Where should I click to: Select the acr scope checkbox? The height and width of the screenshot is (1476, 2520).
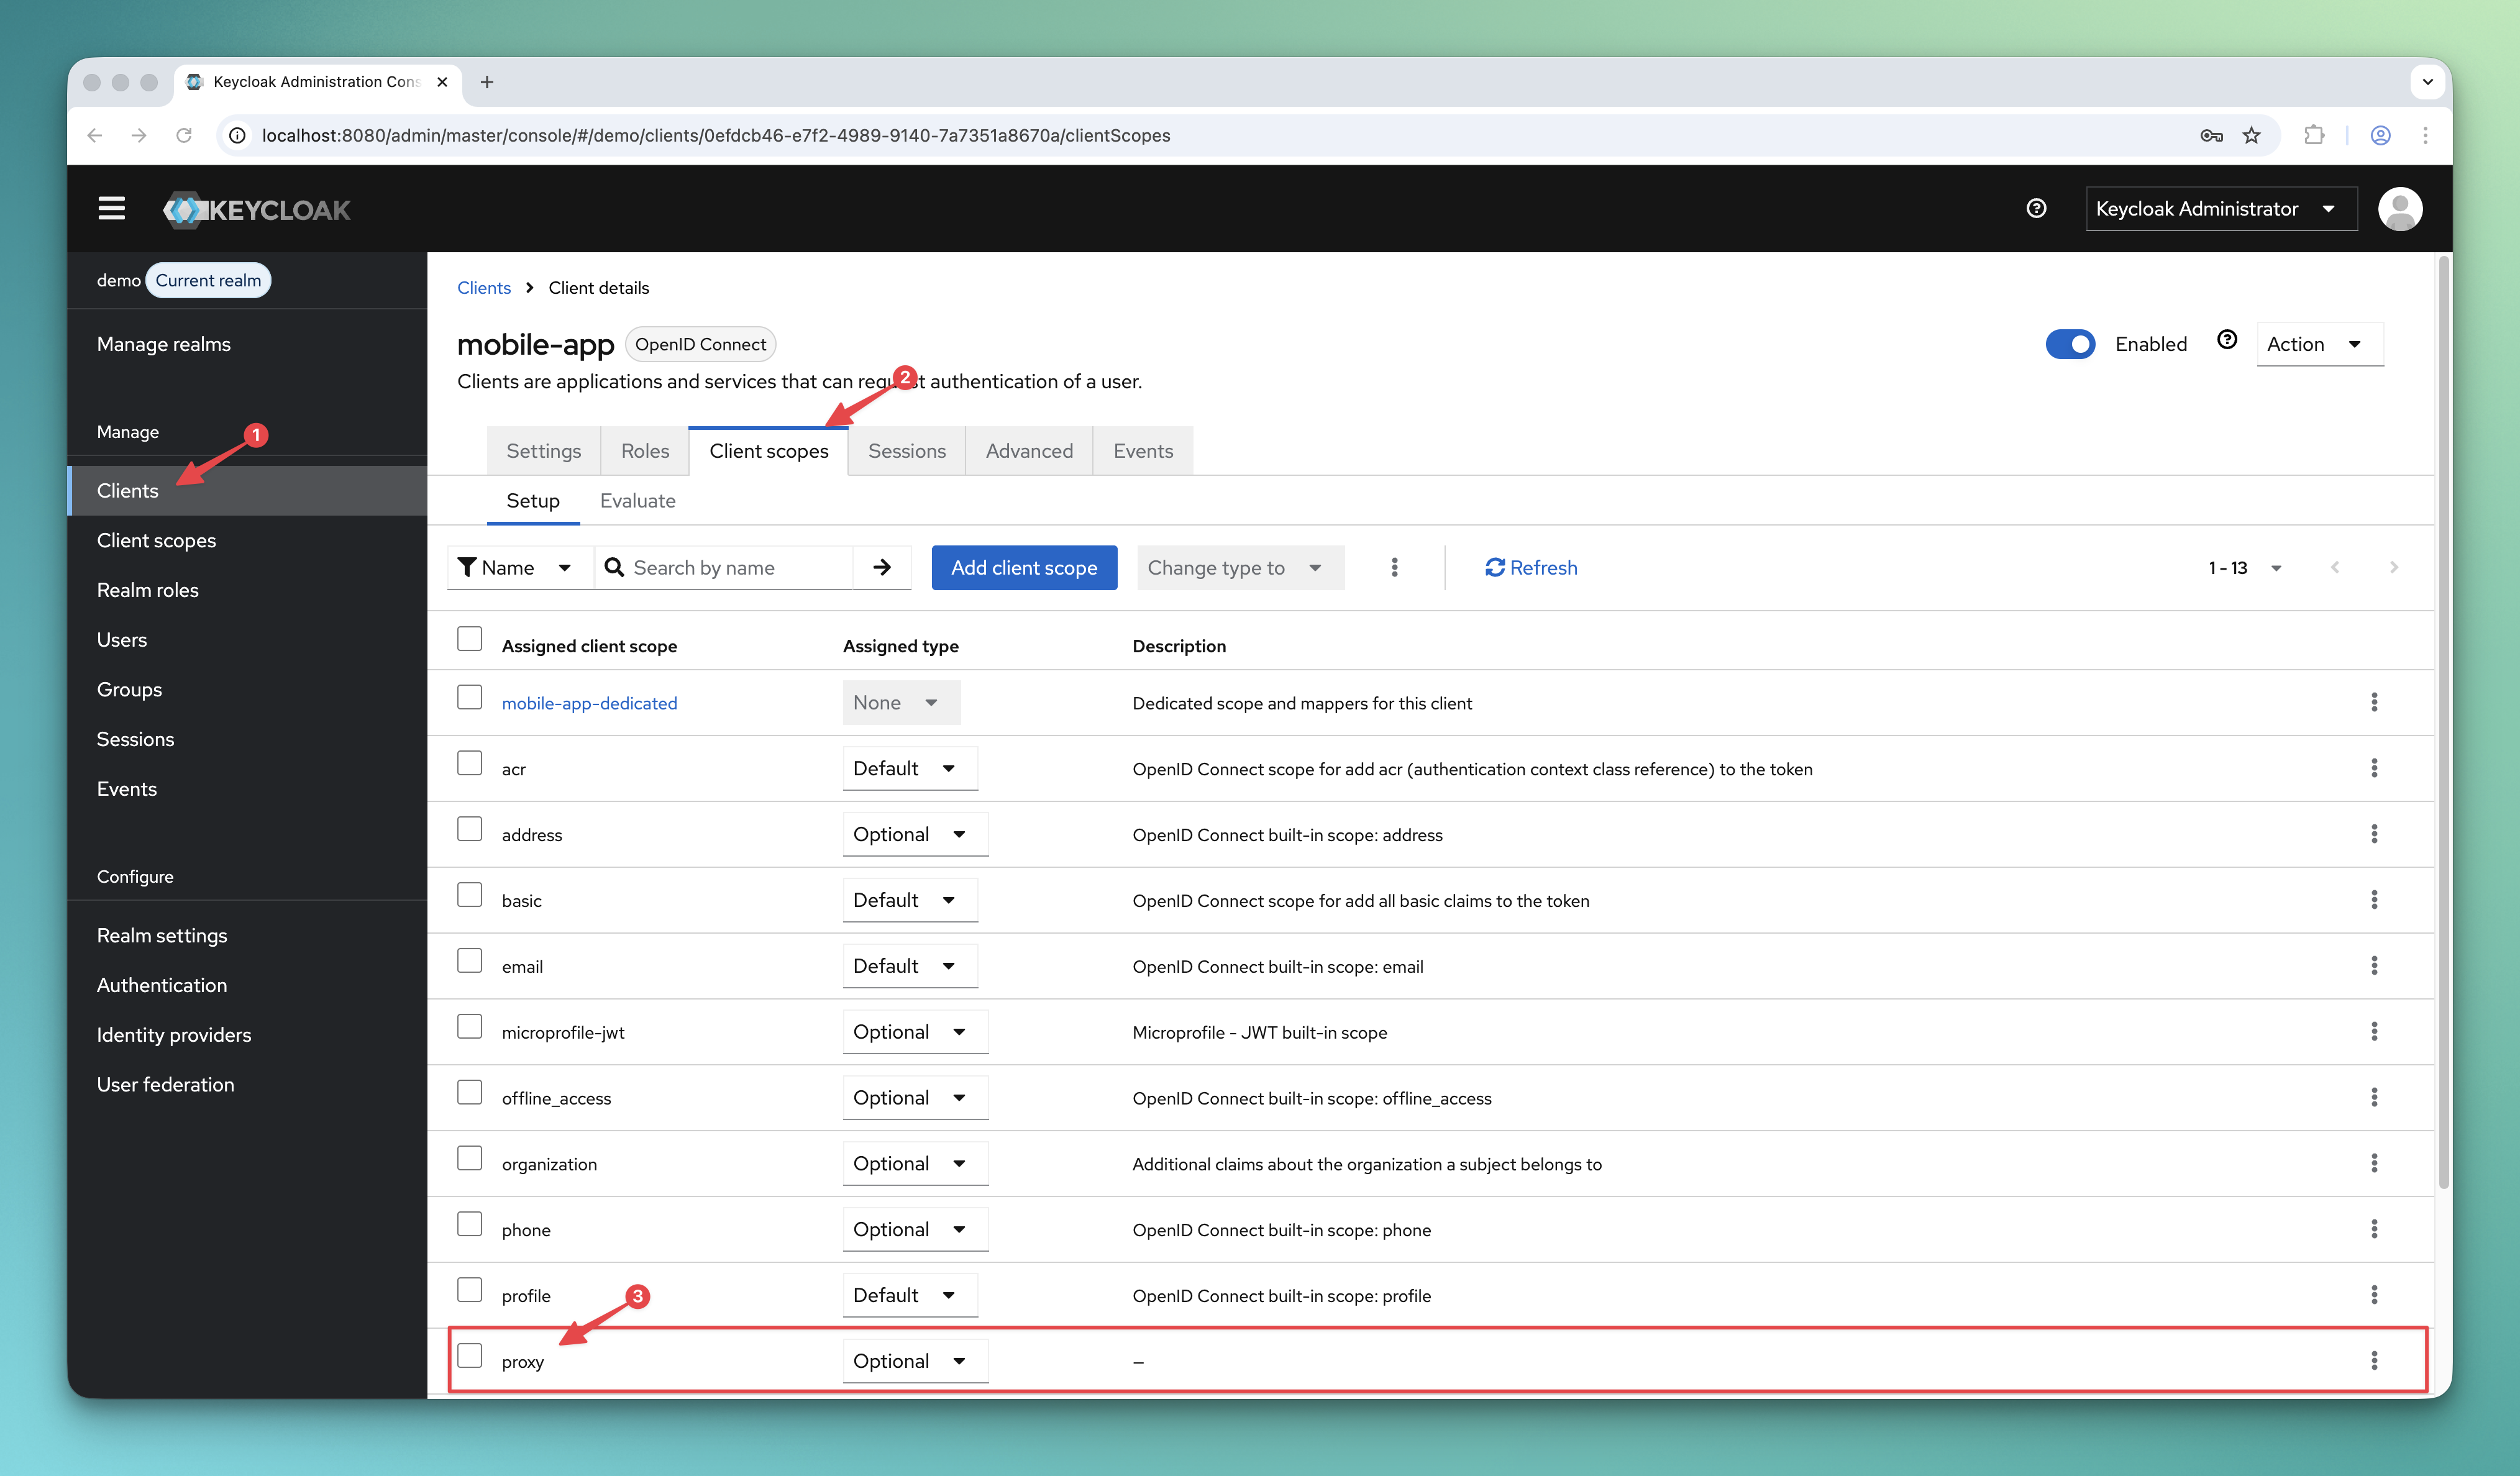[469, 763]
